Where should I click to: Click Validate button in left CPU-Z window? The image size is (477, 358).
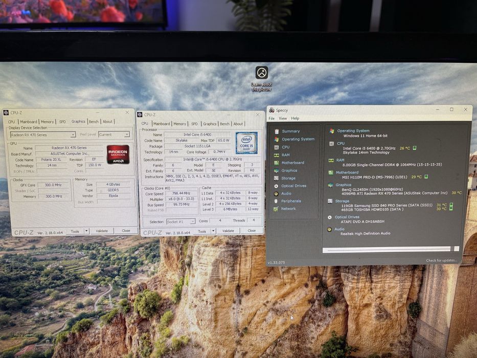[x=102, y=231]
